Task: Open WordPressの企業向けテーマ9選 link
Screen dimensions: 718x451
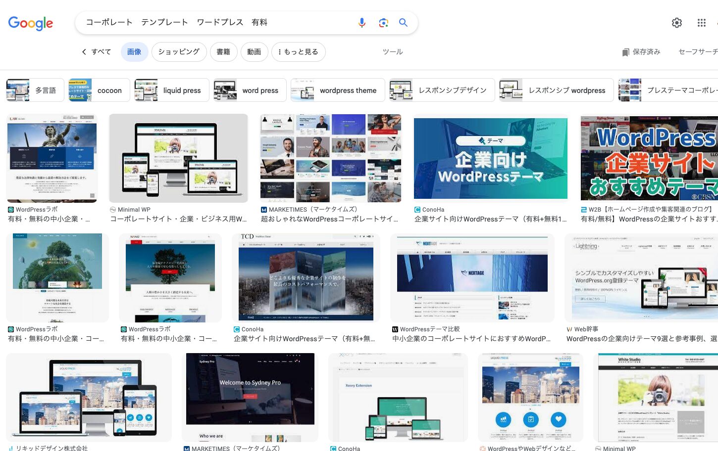Action: (x=642, y=339)
